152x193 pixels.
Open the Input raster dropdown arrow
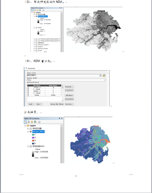pos(100,75)
